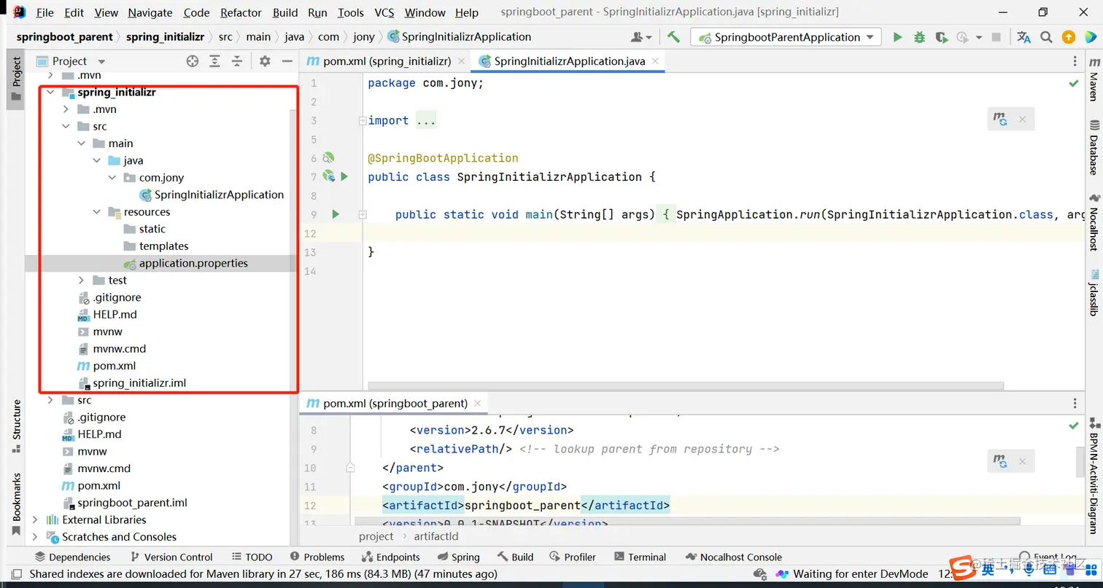Screen dimensions: 1103x588
Task: Click run gutter icon on line 9
Action: (336, 214)
